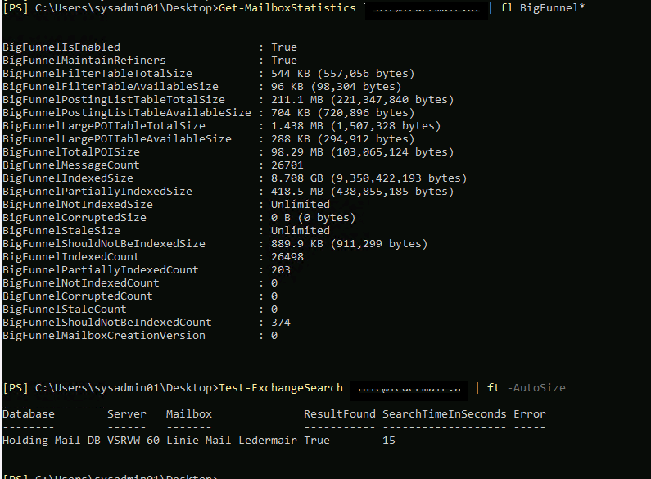The height and width of the screenshot is (479, 651).
Task: Click the Test-ExchangeSearch command text
Action: [x=281, y=387]
